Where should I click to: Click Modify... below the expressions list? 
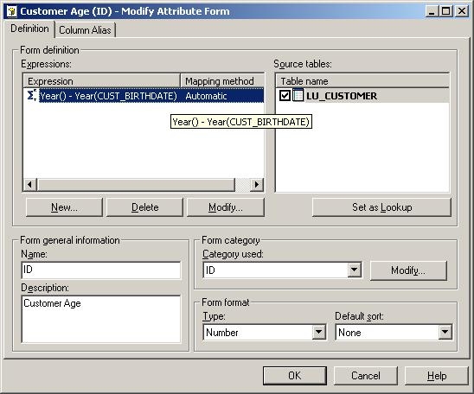click(226, 207)
